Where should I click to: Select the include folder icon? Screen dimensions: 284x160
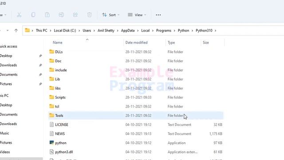click(x=51, y=70)
